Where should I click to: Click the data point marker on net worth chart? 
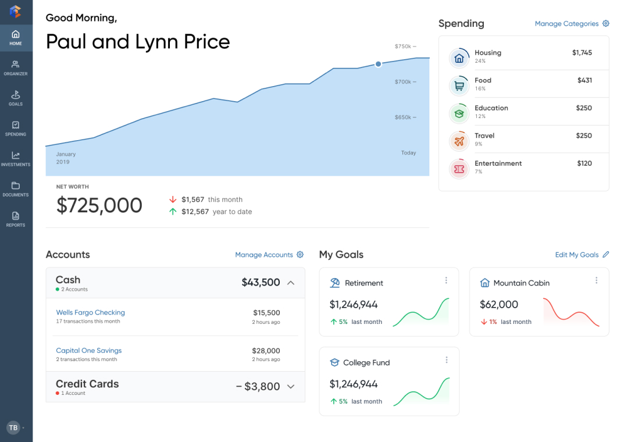(378, 64)
